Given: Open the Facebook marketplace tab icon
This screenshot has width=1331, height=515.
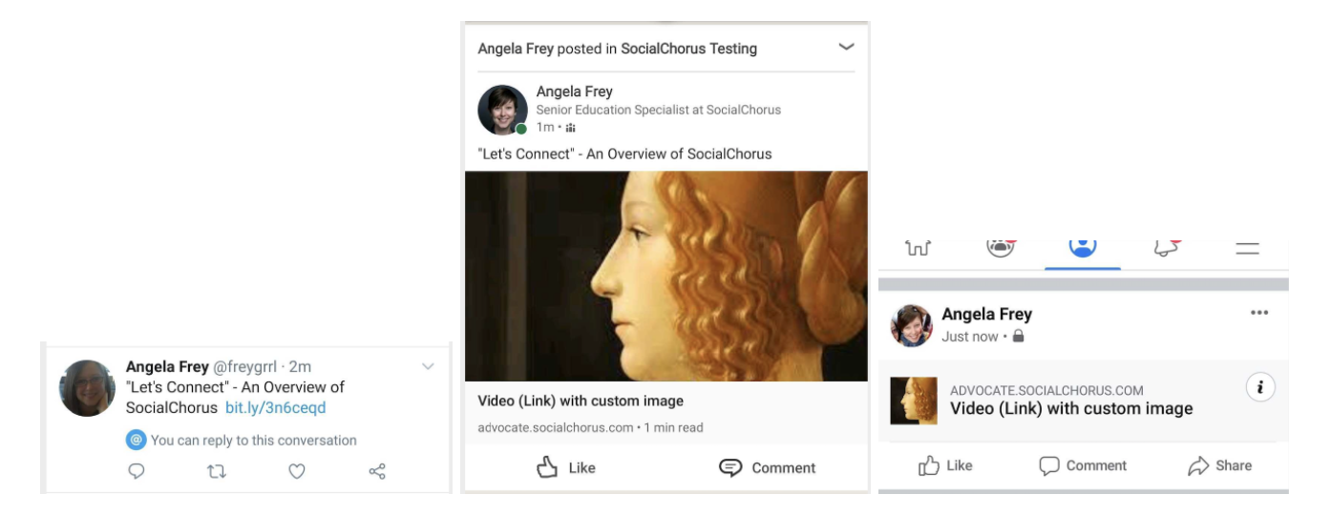Looking at the screenshot, I should (918, 248).
